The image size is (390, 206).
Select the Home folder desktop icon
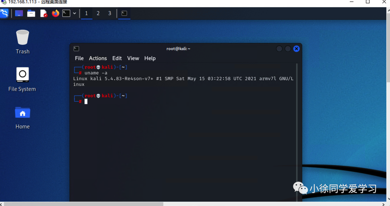pos(23,118)
